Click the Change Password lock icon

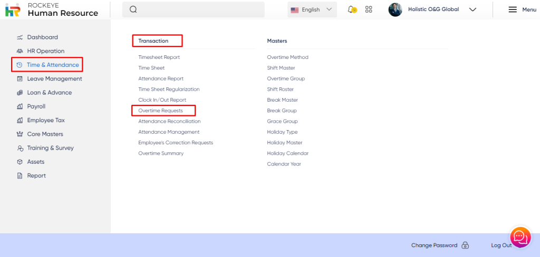coord(465,245)
